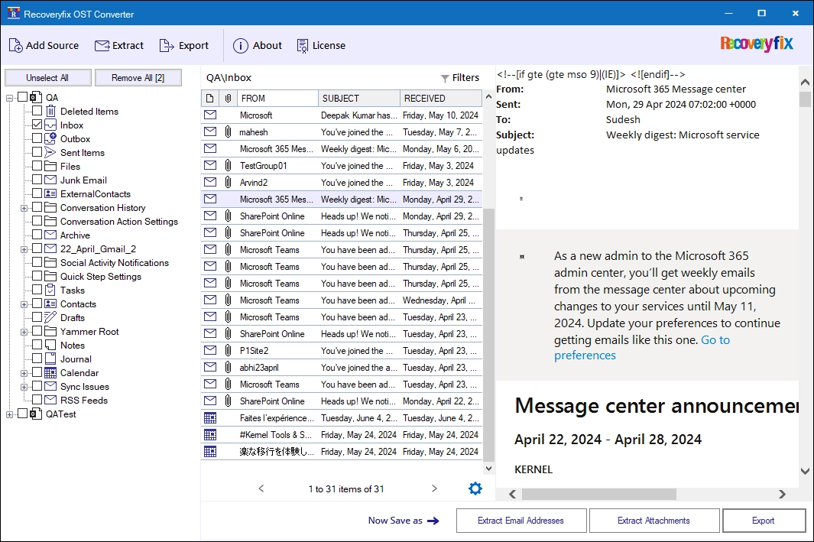Select the Social Activity Notifications folder
This screenshot has height=542, width=814.
114,263
